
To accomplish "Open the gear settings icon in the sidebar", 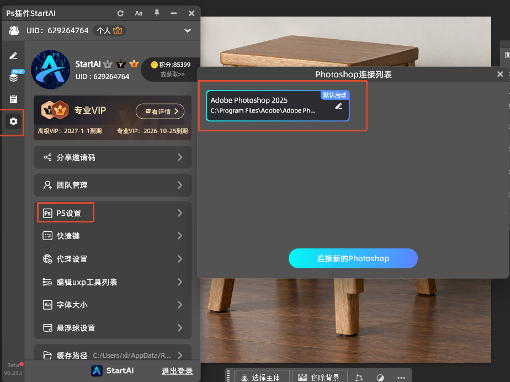I will tap(13, 121).
